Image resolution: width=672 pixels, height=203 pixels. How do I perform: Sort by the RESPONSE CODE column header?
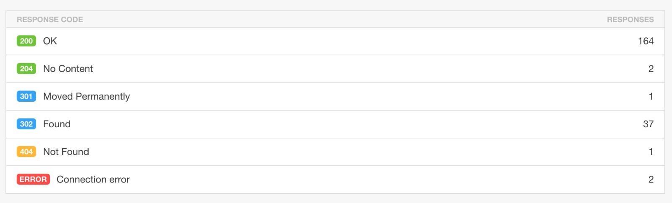coord(50,19)
